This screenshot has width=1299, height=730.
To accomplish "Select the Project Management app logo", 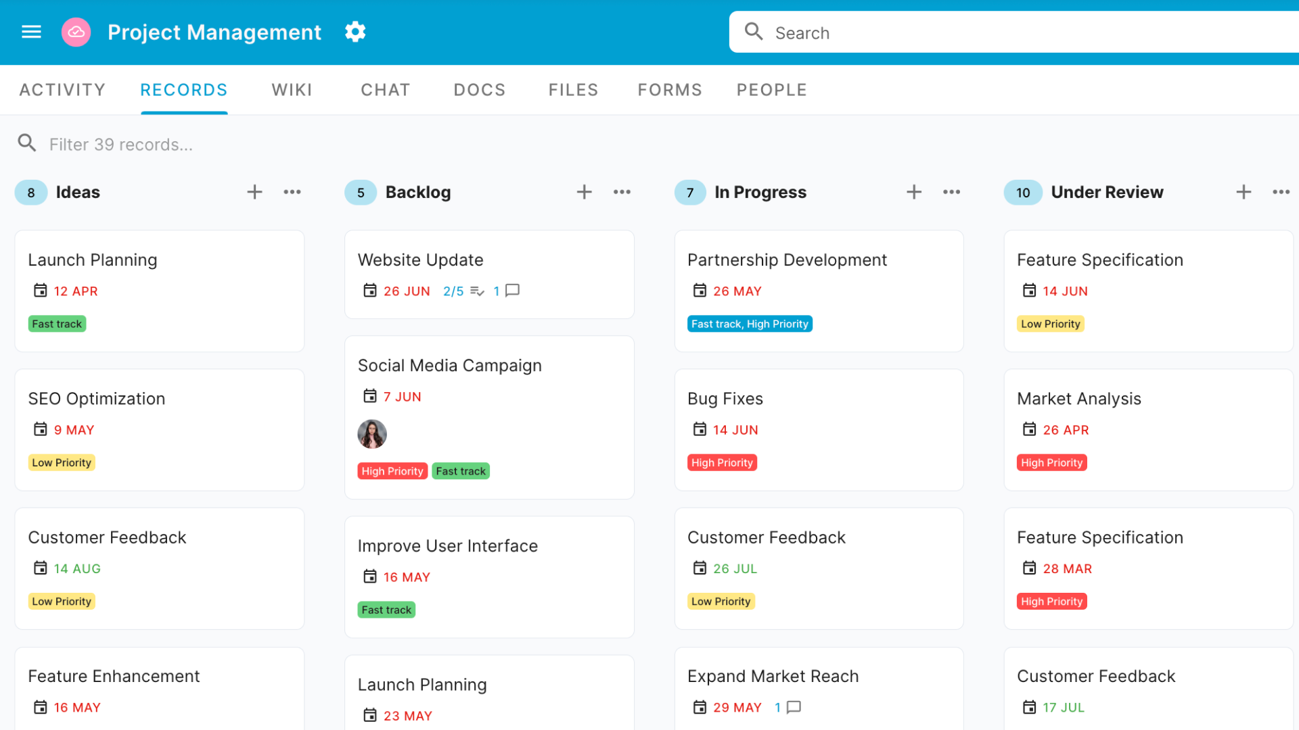I will click(x=78, y=32).
